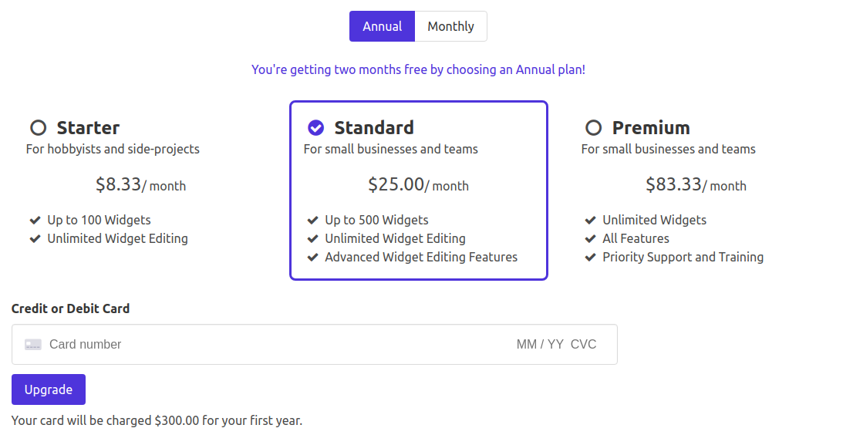Click inside the Card number input field
Viewport: 843px width, 445px height.
pyautogui.click(x=154, y=344)
